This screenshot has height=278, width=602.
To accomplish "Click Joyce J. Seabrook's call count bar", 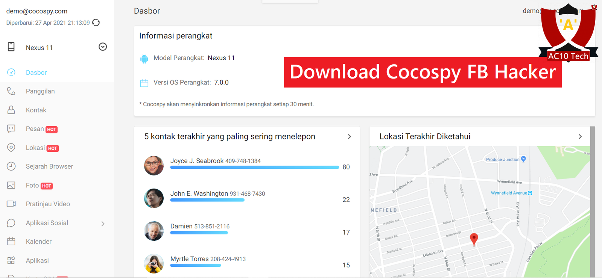I will [x=254, y=167].
